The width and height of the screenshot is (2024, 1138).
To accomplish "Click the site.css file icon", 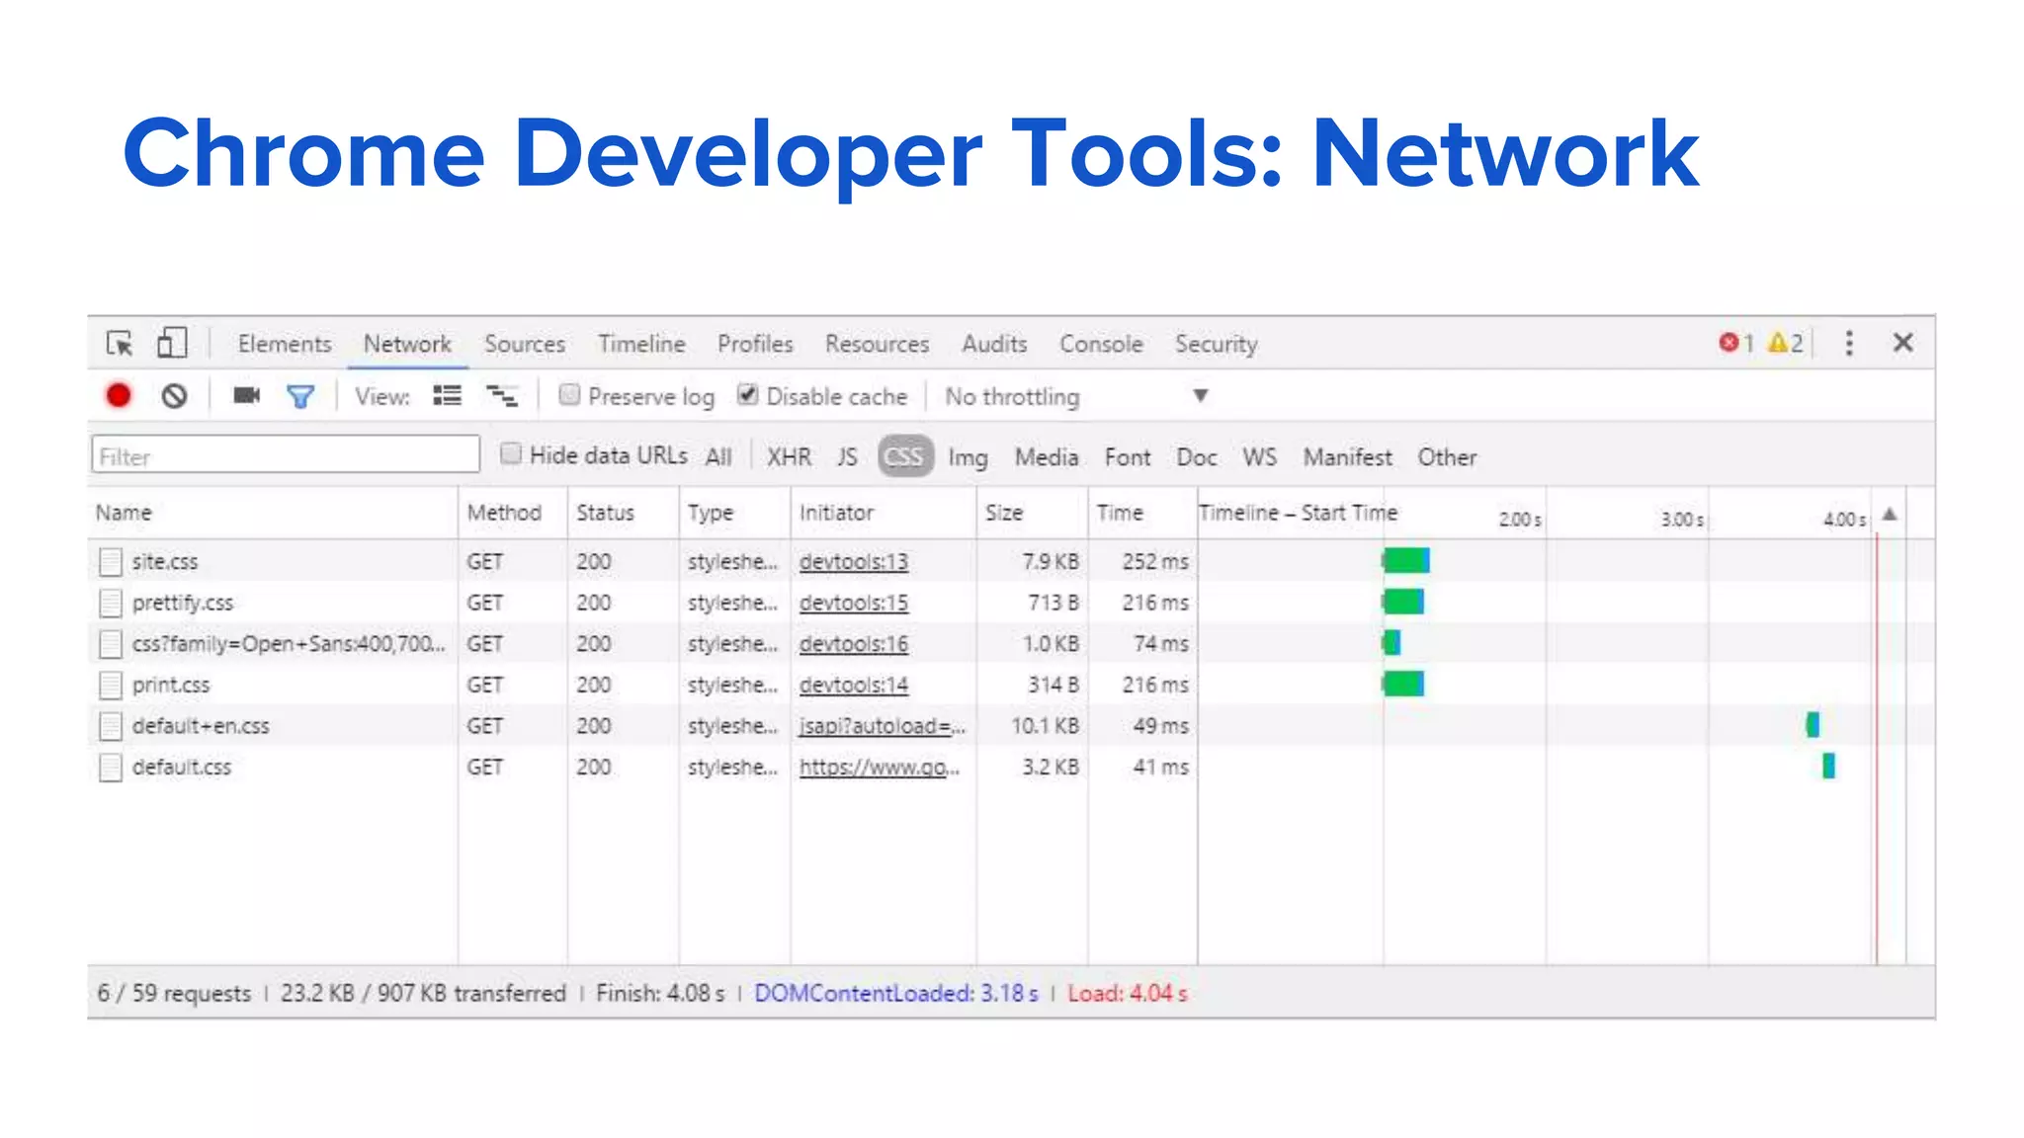I will [111, 562].
